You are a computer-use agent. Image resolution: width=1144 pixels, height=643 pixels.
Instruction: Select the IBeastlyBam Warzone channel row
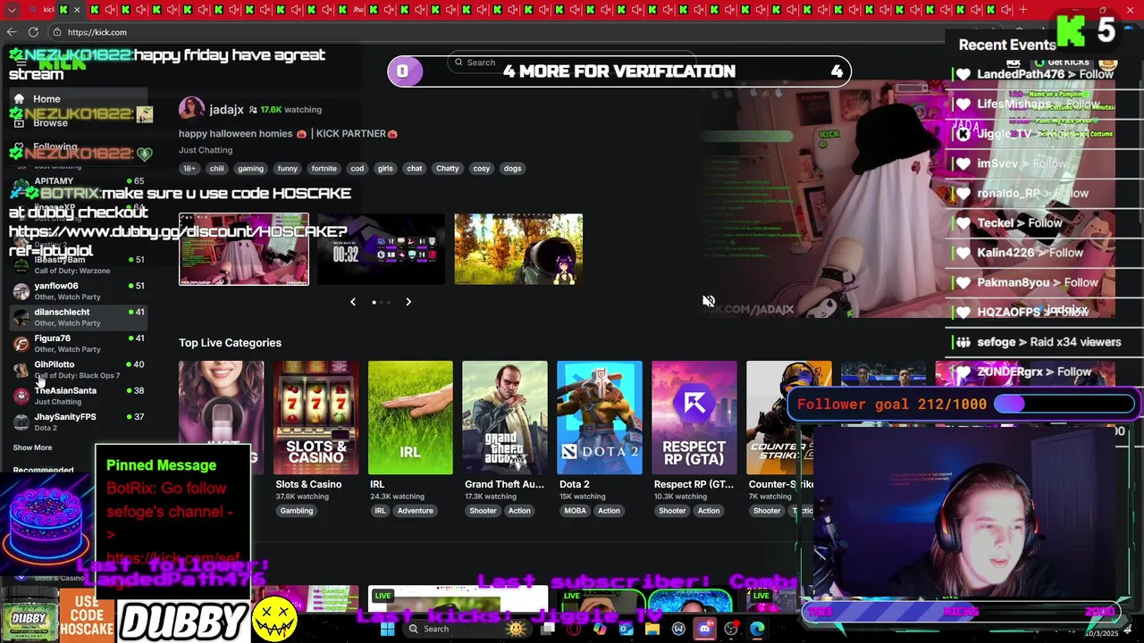click(x=79, y=265)
